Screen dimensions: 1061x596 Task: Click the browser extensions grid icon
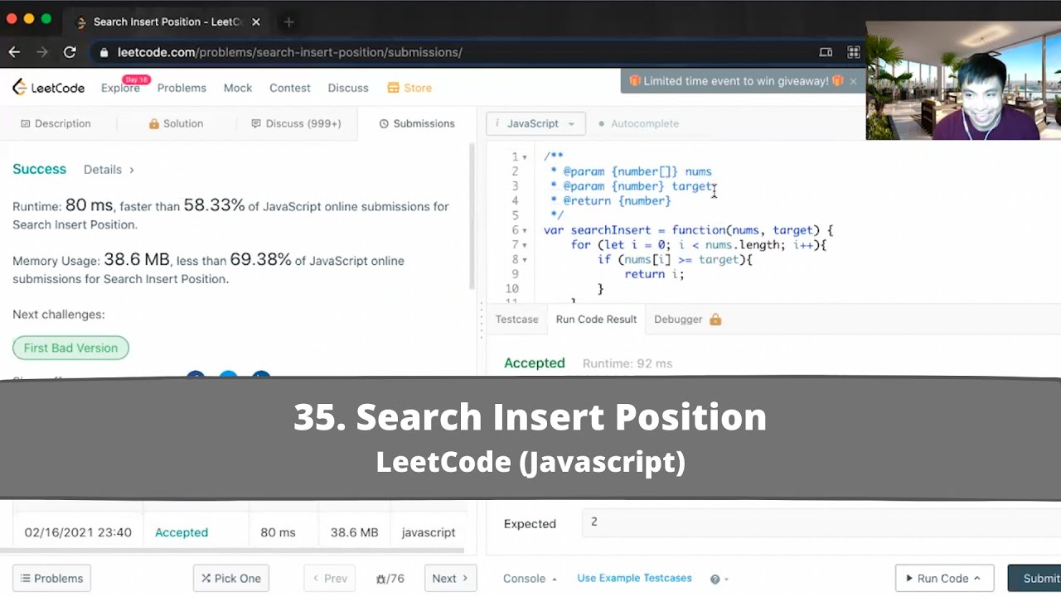coord(854,52)
